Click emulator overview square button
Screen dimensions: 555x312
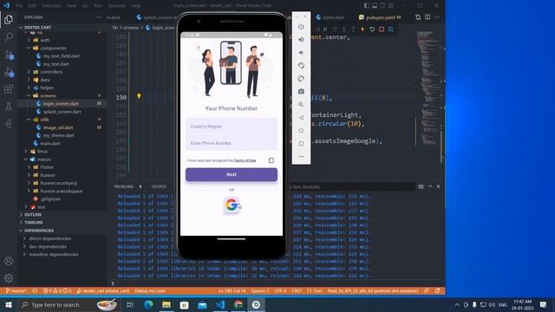click(x=301, y=144)
